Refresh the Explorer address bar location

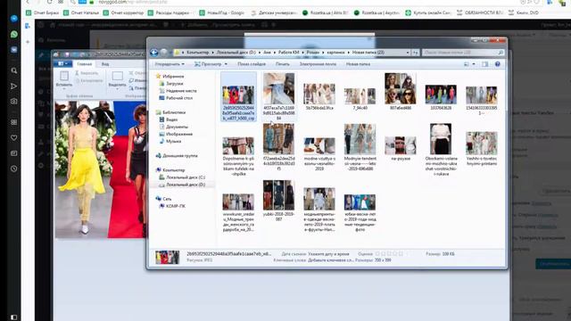click(416, 53)
